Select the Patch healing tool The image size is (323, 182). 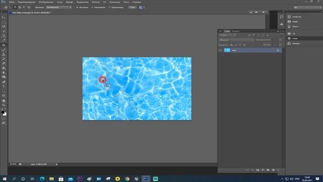click(x=4, y=45)
